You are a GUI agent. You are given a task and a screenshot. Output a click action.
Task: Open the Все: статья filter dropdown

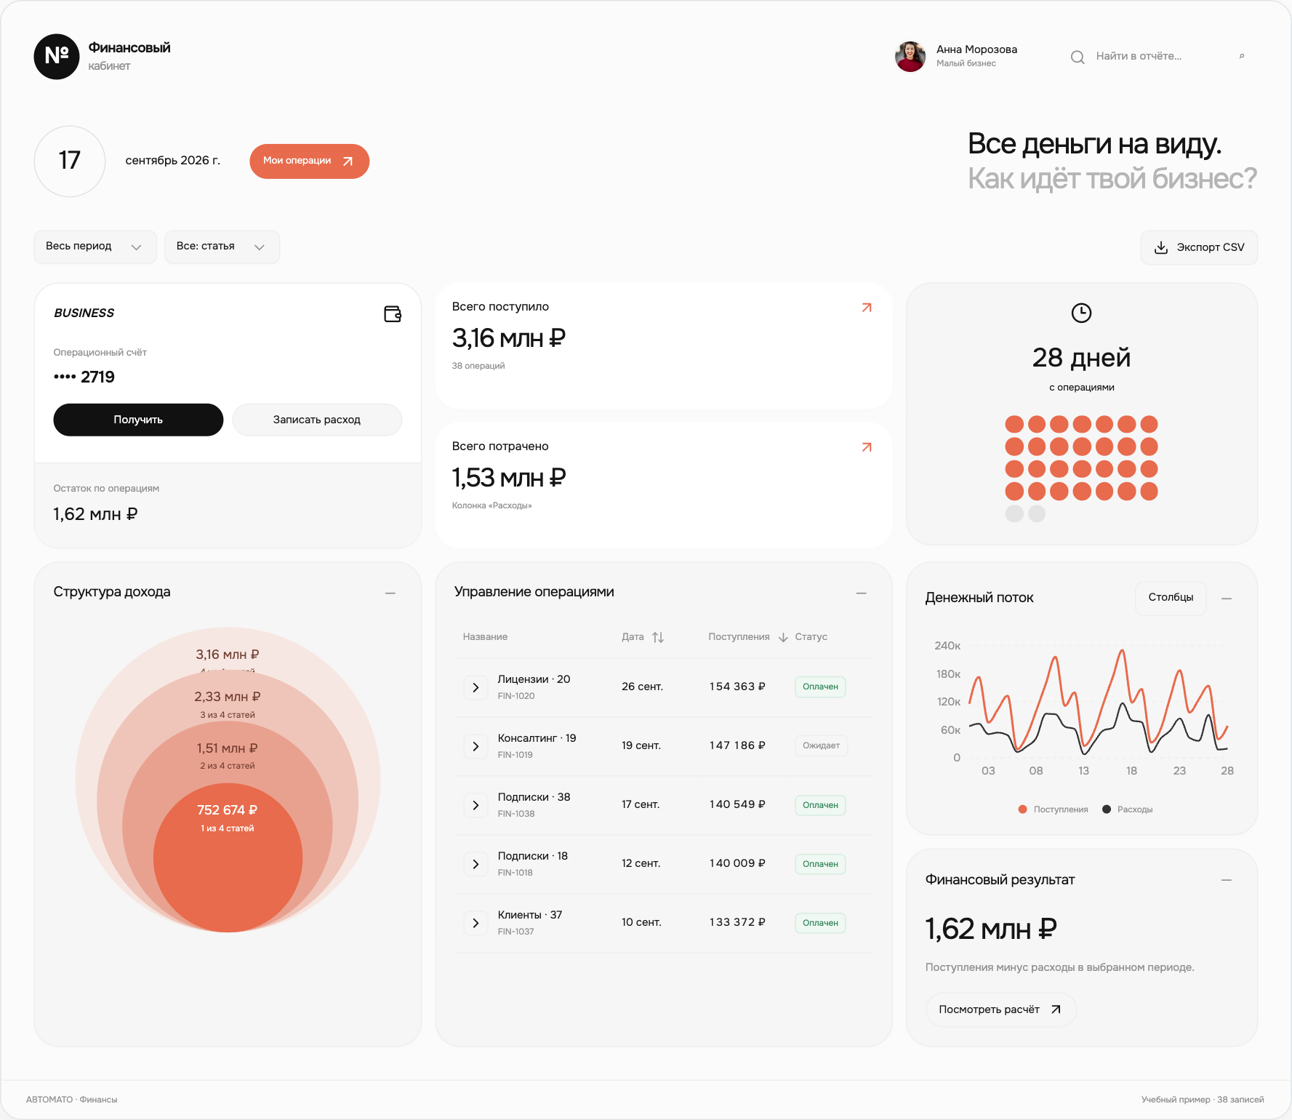click(x=222, y=247)
